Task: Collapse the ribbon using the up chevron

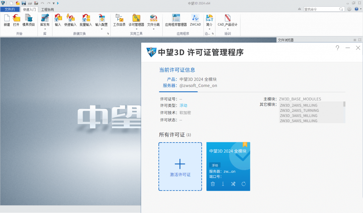Action: [299, 9]
